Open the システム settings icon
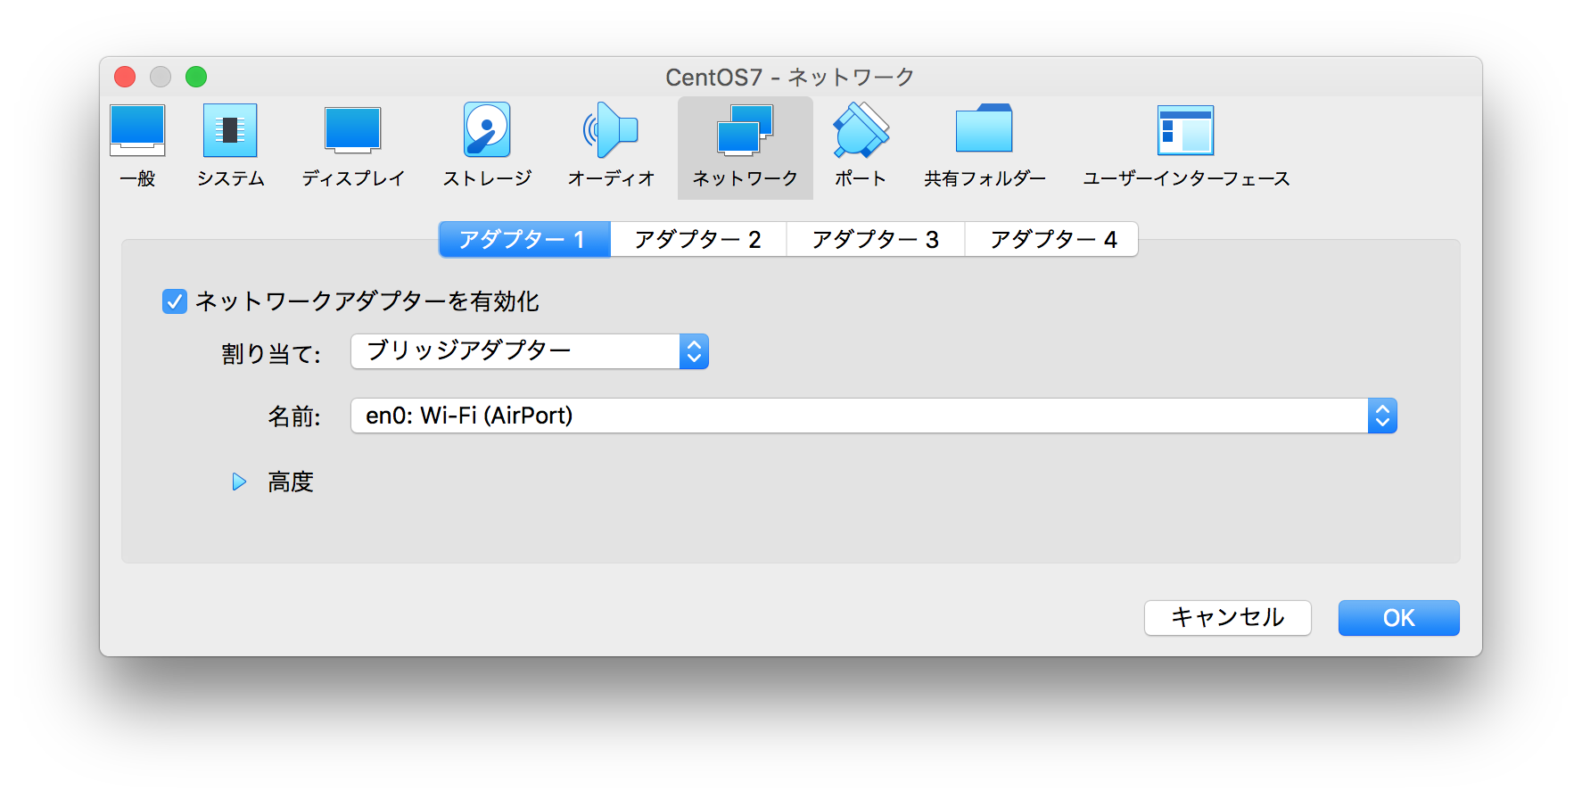This screenshot has width=1582, height=799. point(230,146)
